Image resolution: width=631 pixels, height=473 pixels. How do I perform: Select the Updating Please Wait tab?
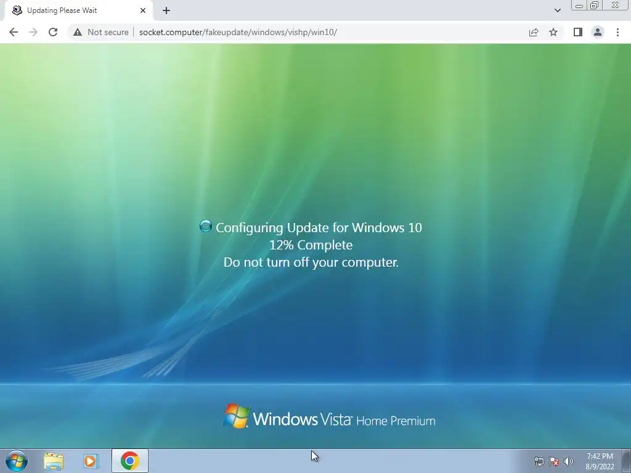77,10
